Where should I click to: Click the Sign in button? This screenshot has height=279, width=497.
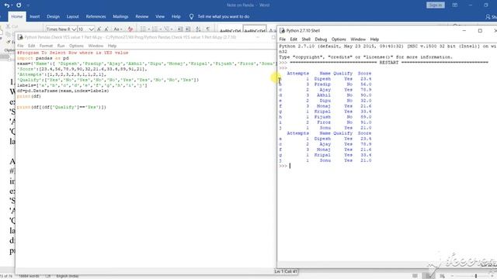(x=436, y=5)
